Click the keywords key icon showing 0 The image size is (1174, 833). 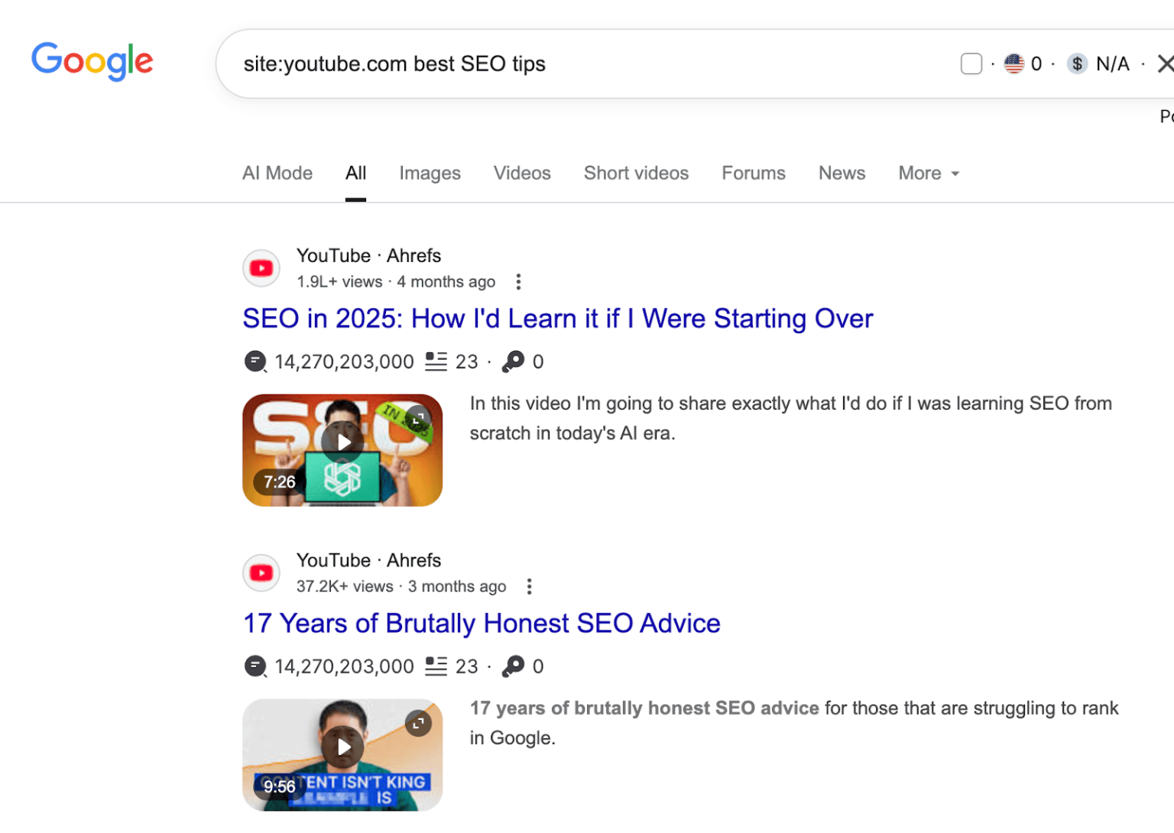tap(514, 361)
